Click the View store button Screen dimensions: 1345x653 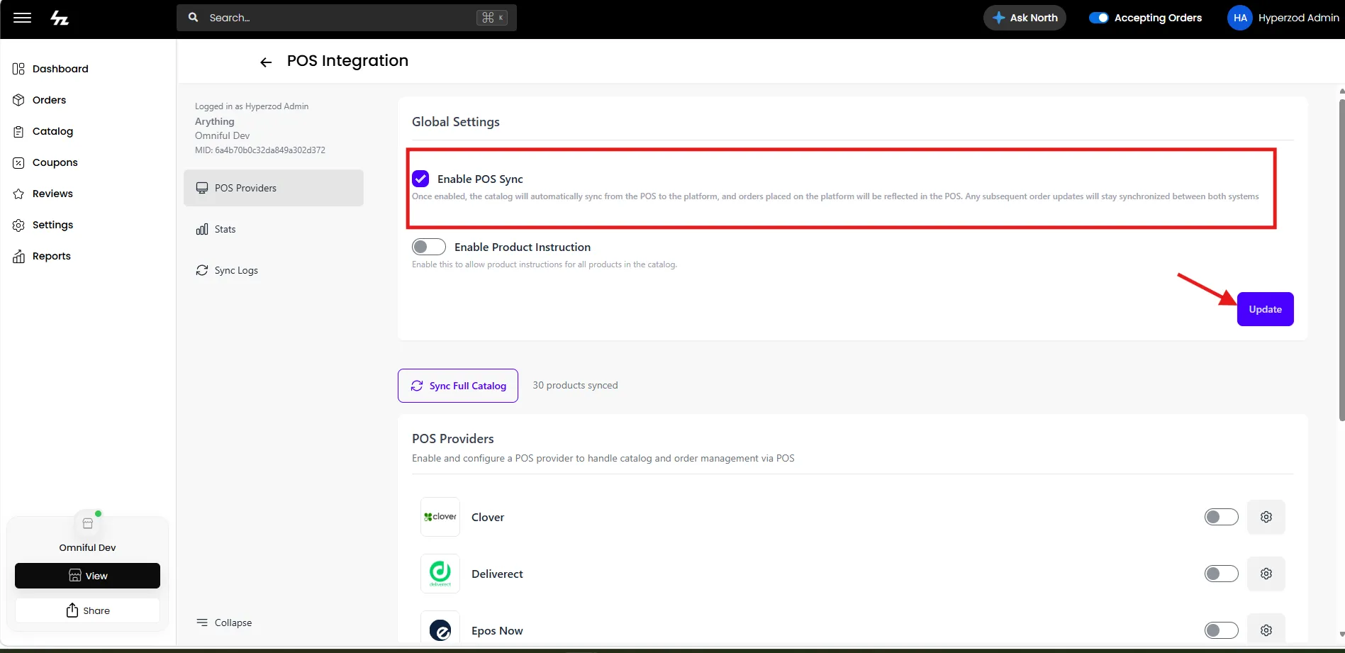pyautogui.click(x=87, y=576)
